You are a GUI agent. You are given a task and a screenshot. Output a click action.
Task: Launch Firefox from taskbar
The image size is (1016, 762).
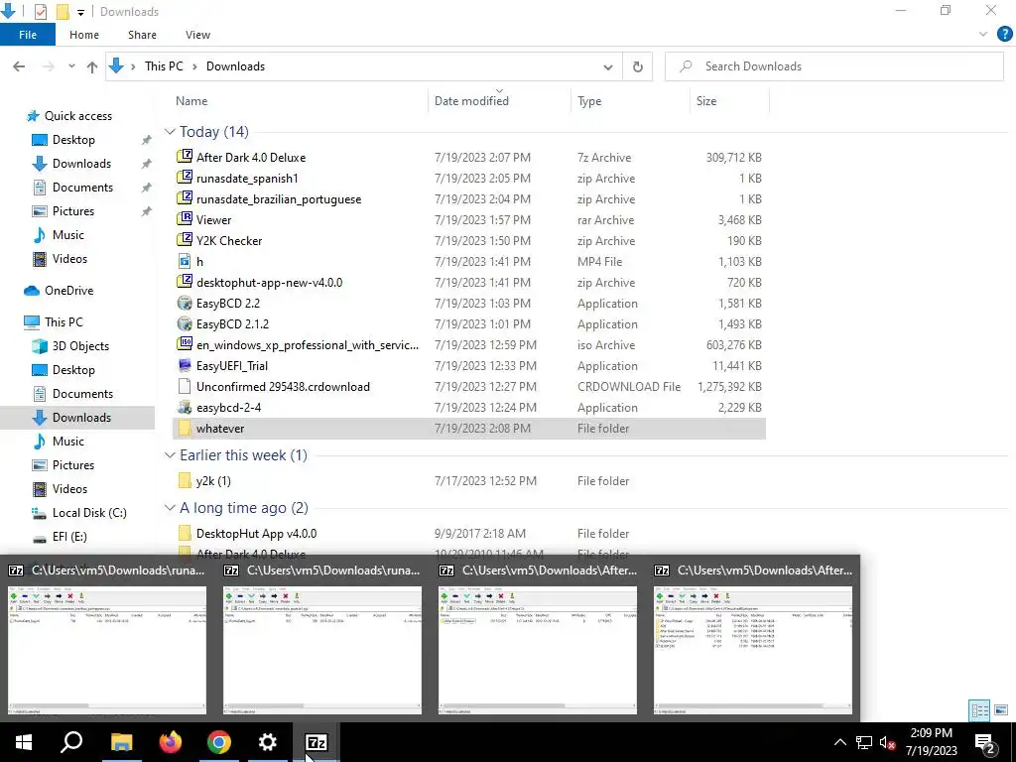point(171,742)
